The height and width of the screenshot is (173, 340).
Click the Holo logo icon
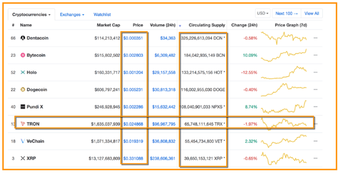pos(23,73)
